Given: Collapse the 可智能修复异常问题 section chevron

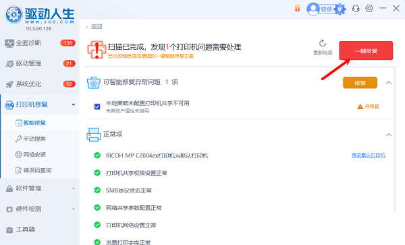Looking at the screenshot, I should (x=389, y=83).
